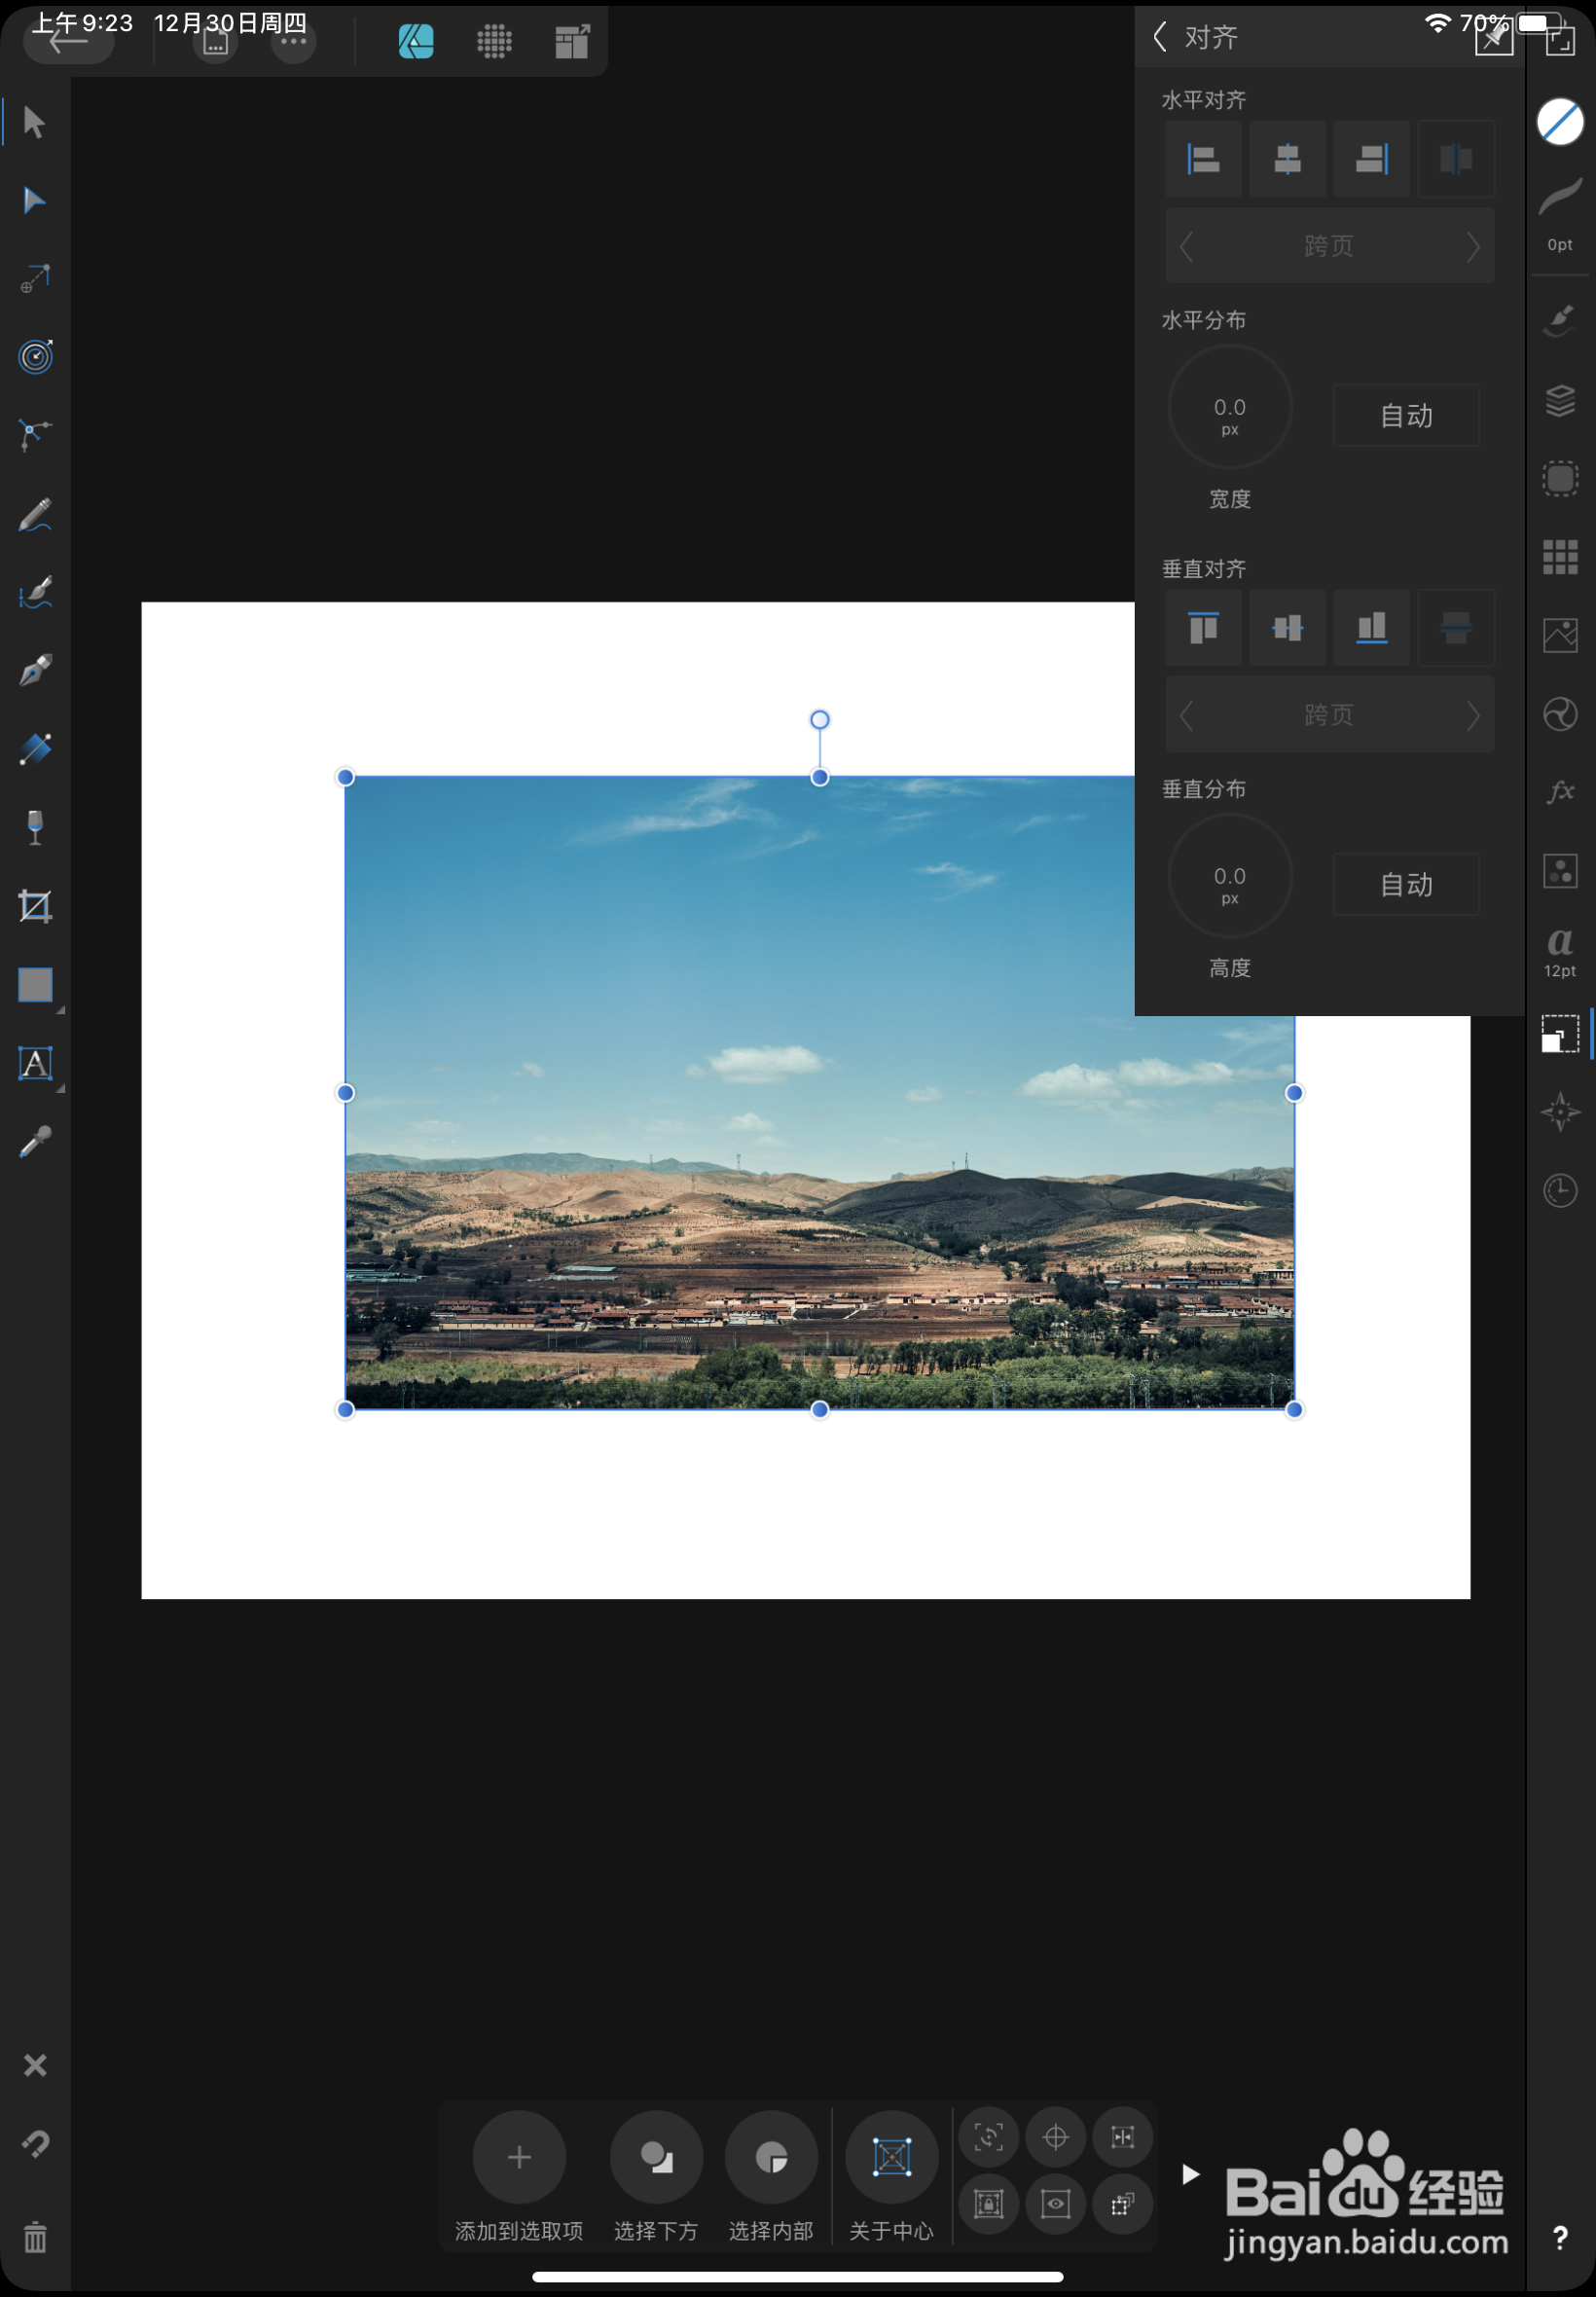
Task: Align top under 垂直对齐
Action: coord(1203,628)
